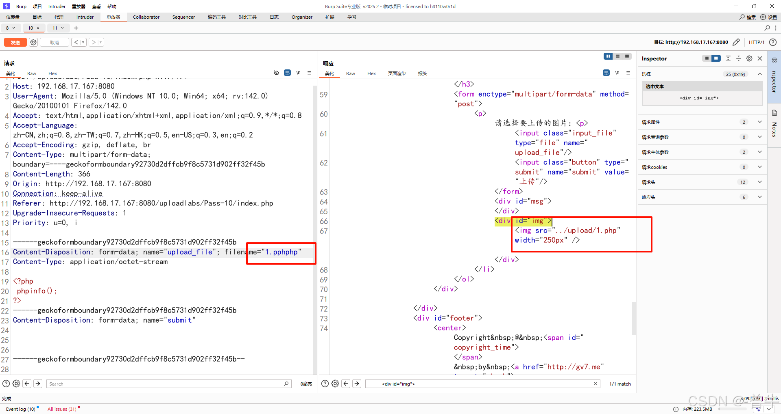This screenshot has height=414, width=781.
Task: Select stacked top-bottom layout toggle
Action: click(x=617, y=56)
